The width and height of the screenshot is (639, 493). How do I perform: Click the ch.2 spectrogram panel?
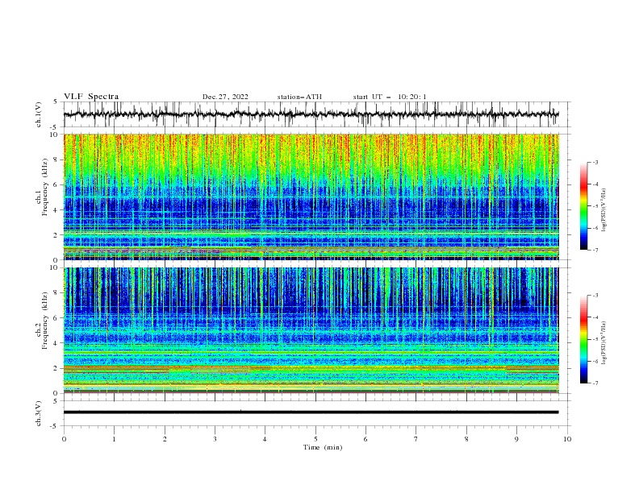pos(311,330)
